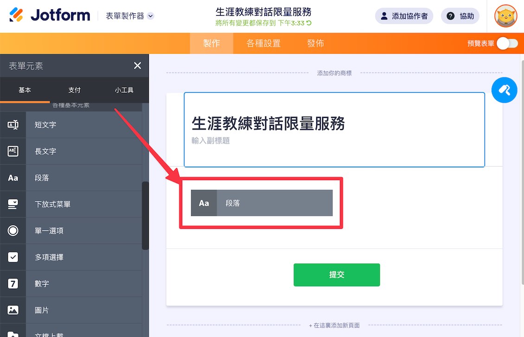The height and width of the screenshot is (337, 524).
Task: Select the 長文字 form element icon
Action: coord(13,151)
